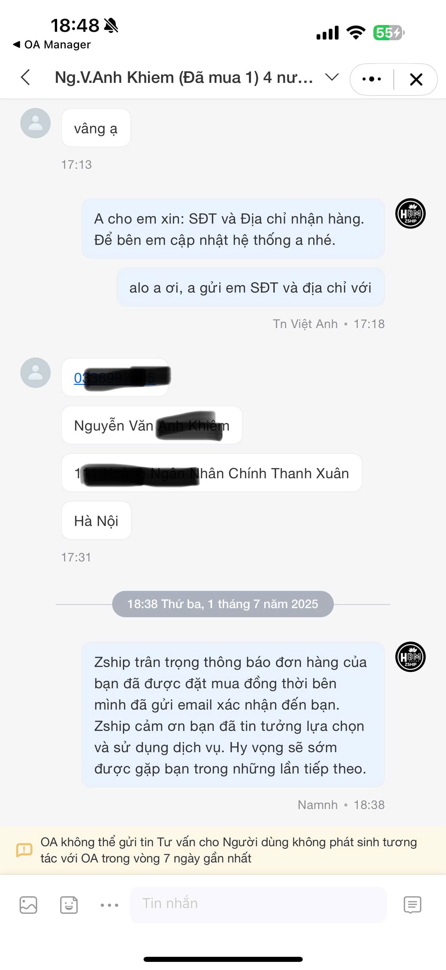Viewport: 446px width, 970px height.
Task: Open the image picker icon
Action: 28,905
